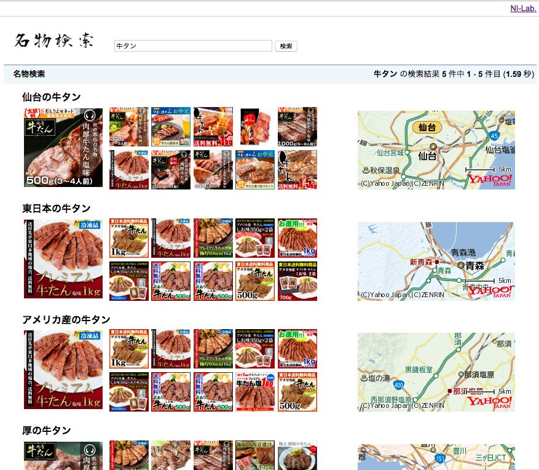Select the 1,000g (5~8人前) thumbnail
The image size is (539, 470).
[x=297, y=127]
